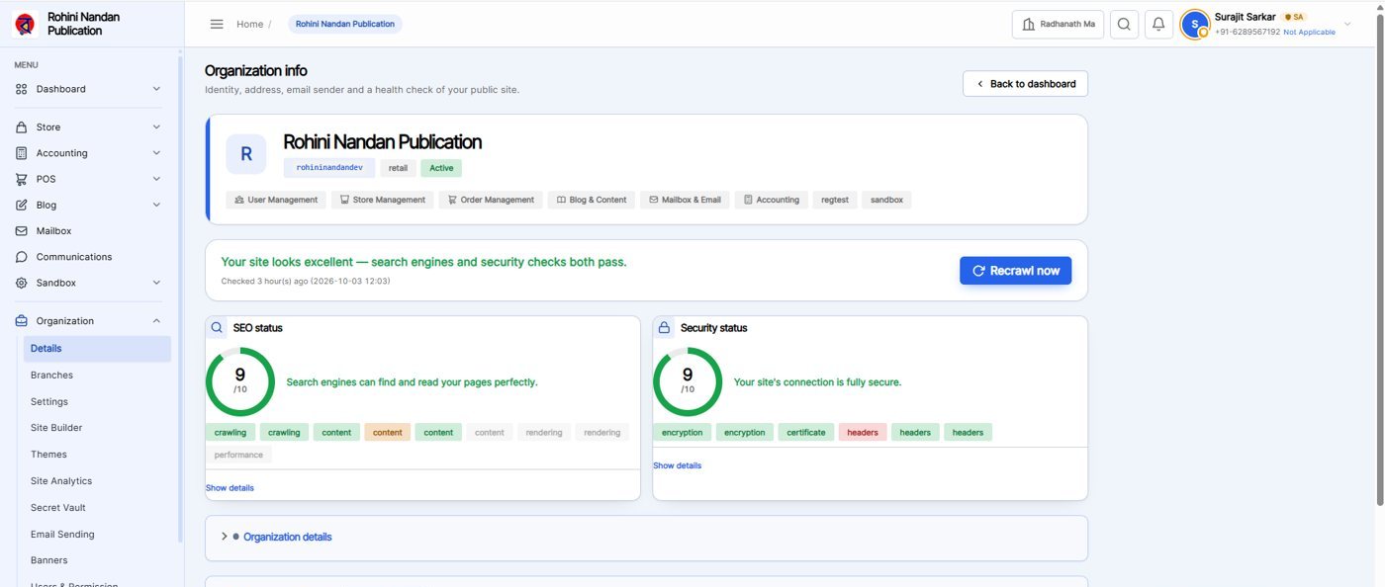This screenshot has width=1385, height=587.
Task: Click the rohininandandev slug chip
Action: tap(329, 168)
